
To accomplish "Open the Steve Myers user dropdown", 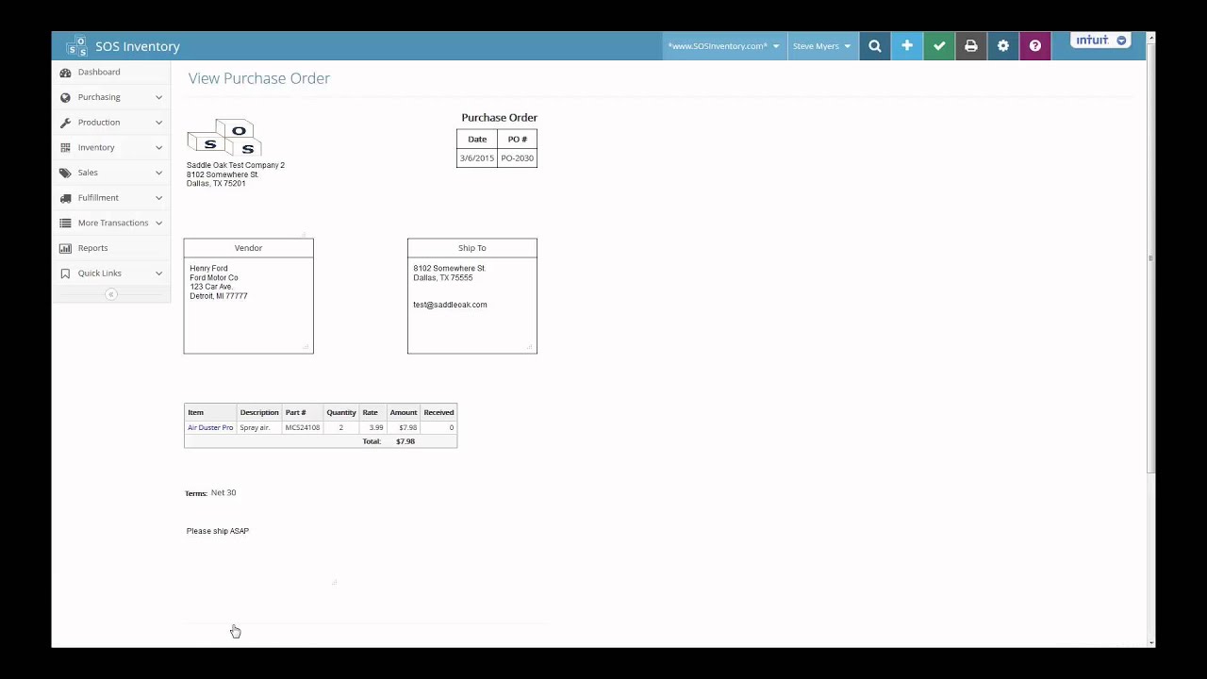I will click(821, 46).
